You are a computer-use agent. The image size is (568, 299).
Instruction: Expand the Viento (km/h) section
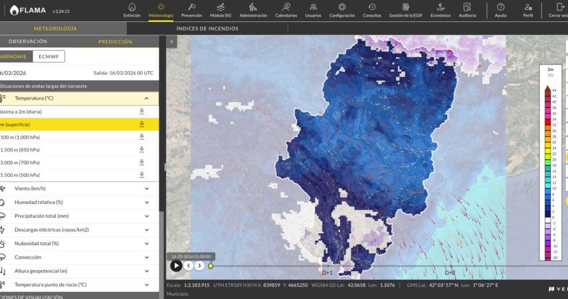(x=146, y=188)
